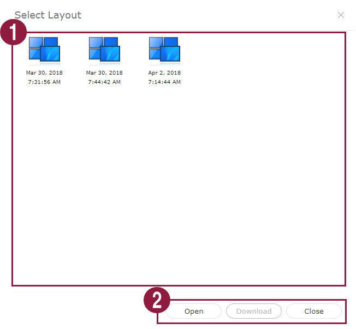Click the front monitor of the first layout icon
Screen dimensions: 356x329
tap(50, 54)
